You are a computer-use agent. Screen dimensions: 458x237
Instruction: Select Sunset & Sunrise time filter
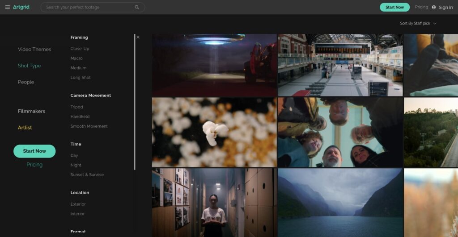coord(87,175)
